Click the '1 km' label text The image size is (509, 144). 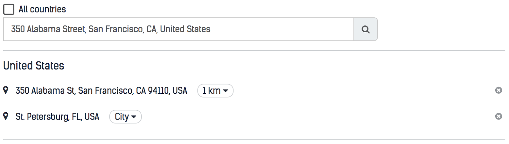click(x=211, y=91)
